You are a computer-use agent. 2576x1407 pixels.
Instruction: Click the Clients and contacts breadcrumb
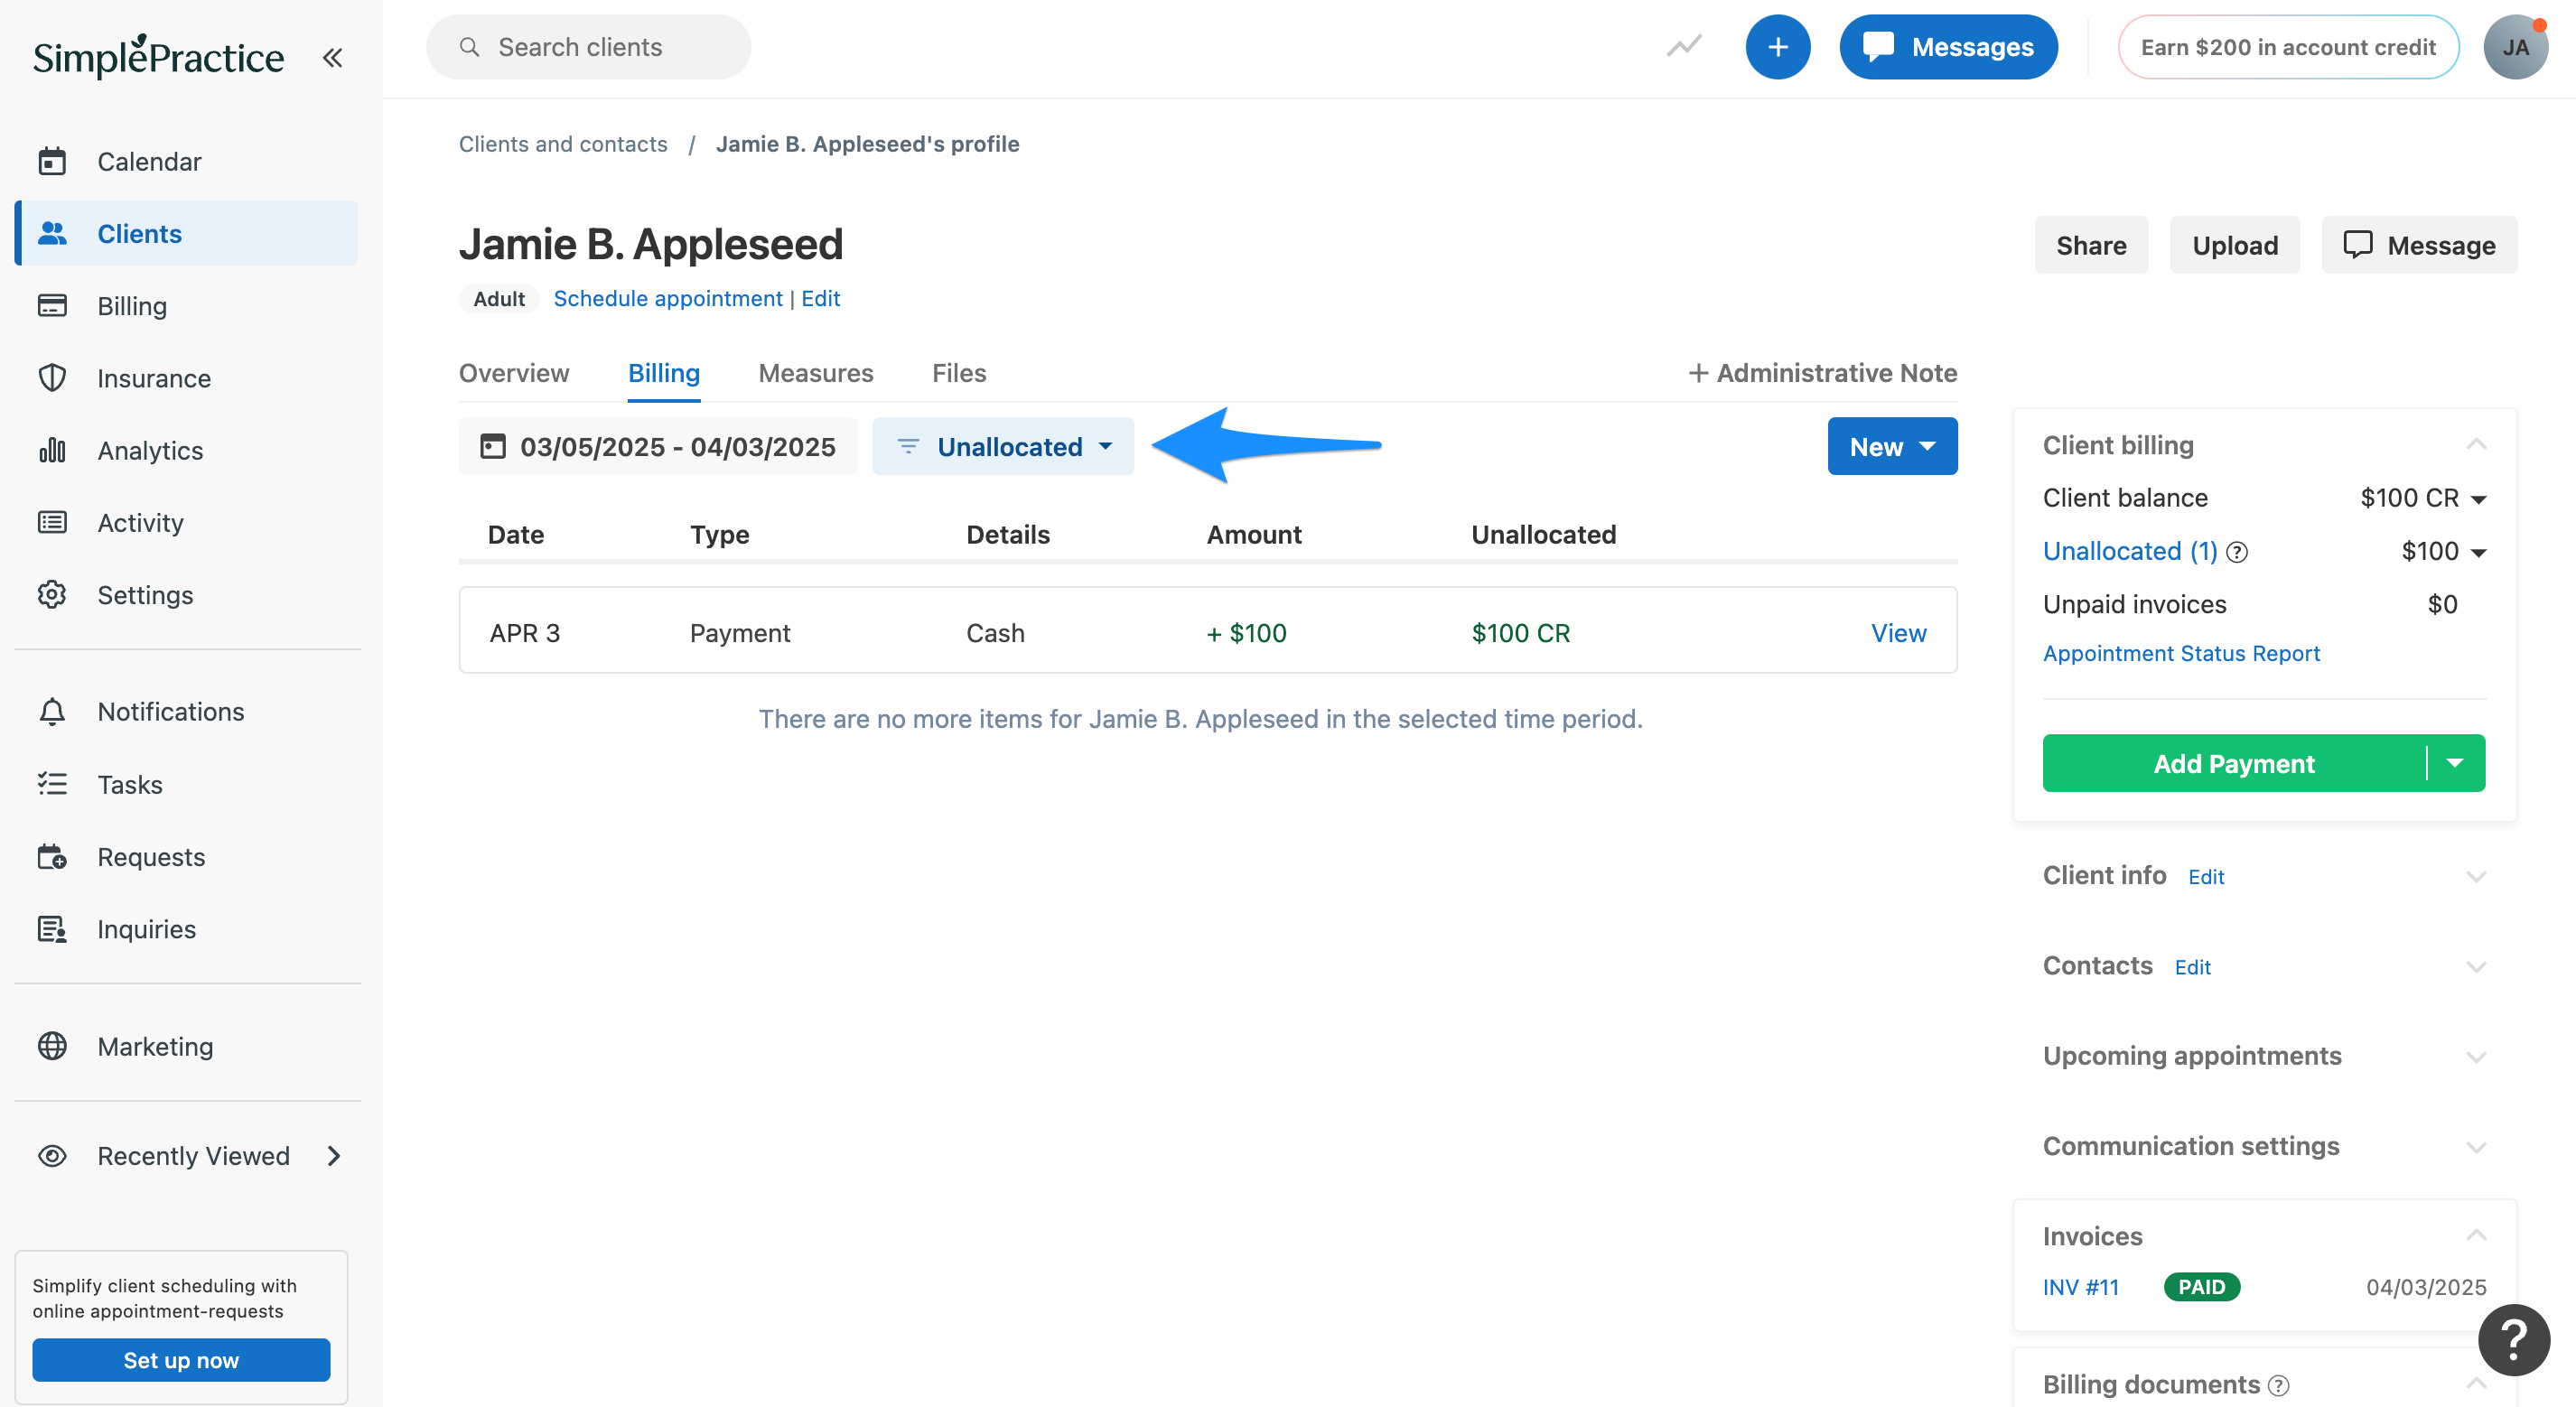pyautogui.click(x=563, y=144)
